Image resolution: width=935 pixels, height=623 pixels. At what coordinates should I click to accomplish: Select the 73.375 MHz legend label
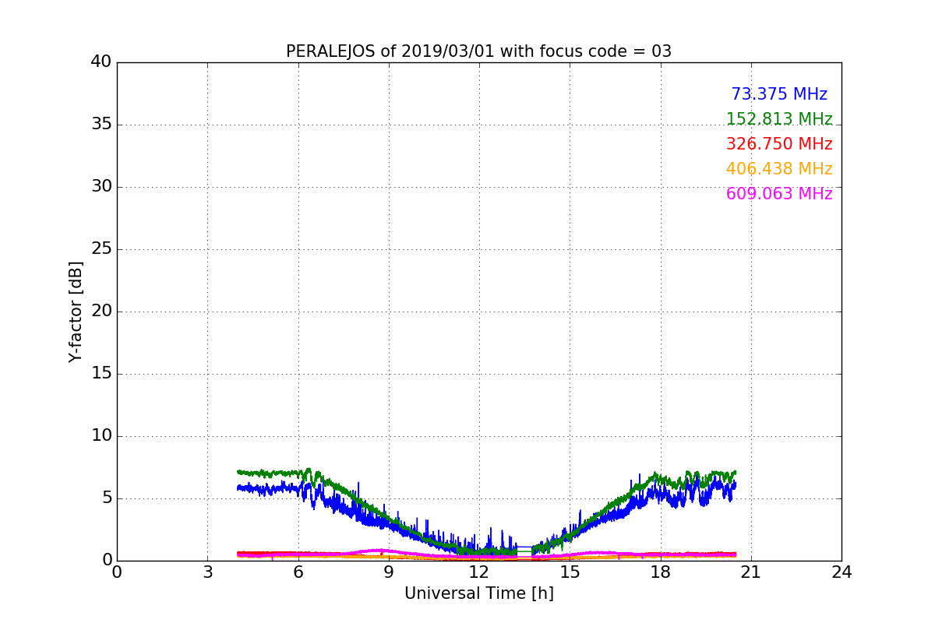point(779,94)
